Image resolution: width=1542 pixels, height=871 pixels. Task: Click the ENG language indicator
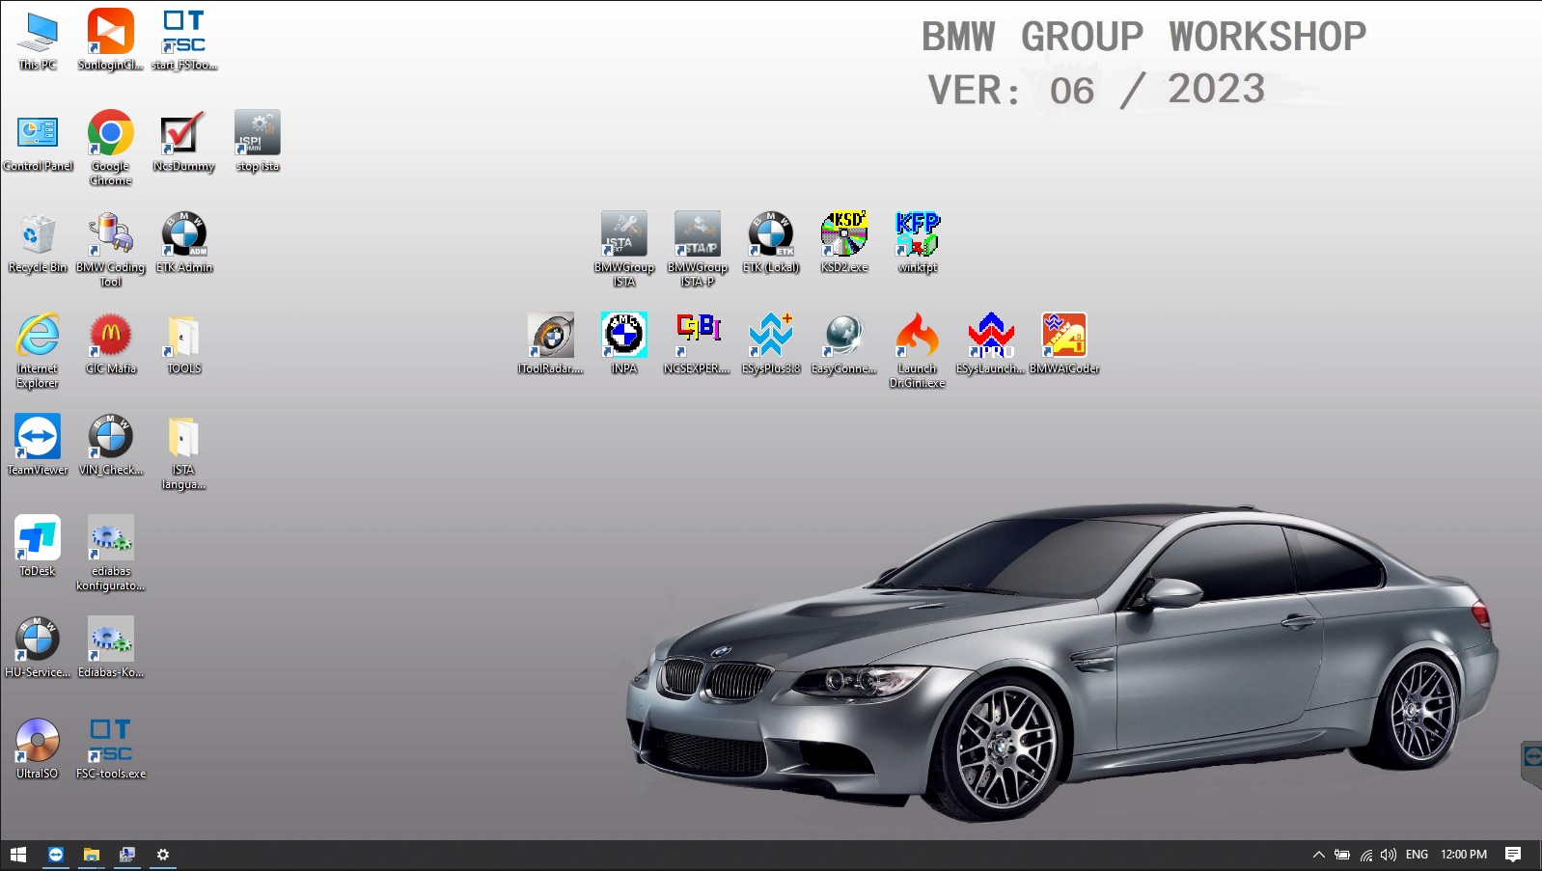click(x=1417, y=855)
